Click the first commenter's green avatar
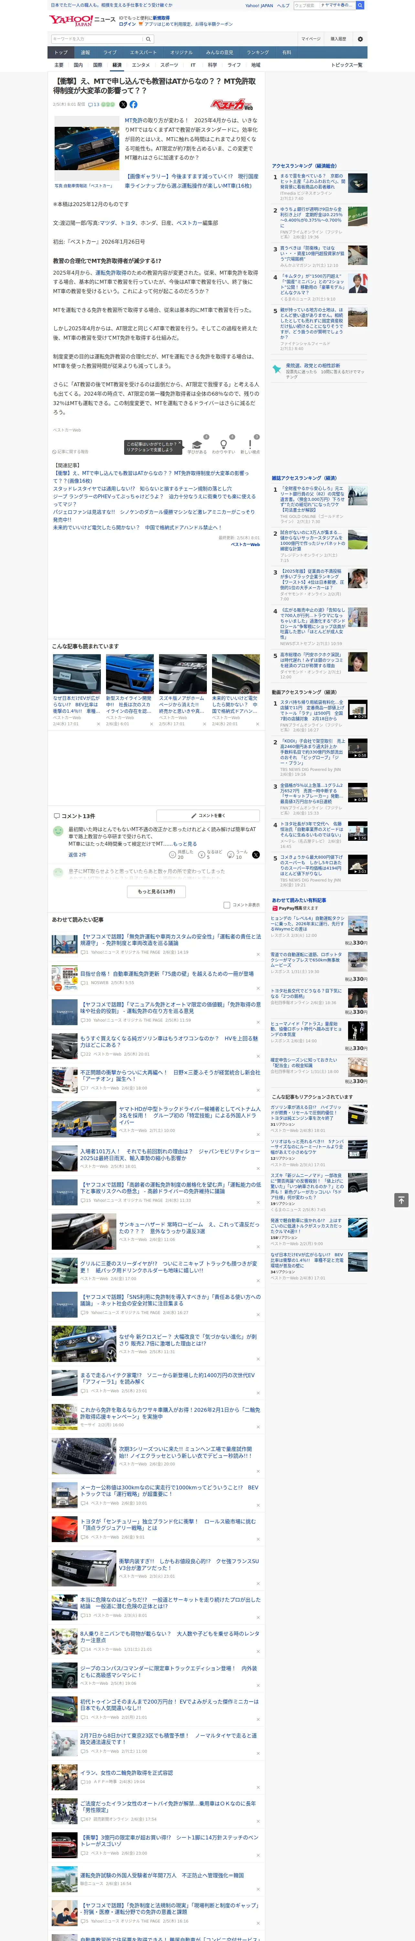The height and width of the screenshot is (1941, 415). [58, 830]
